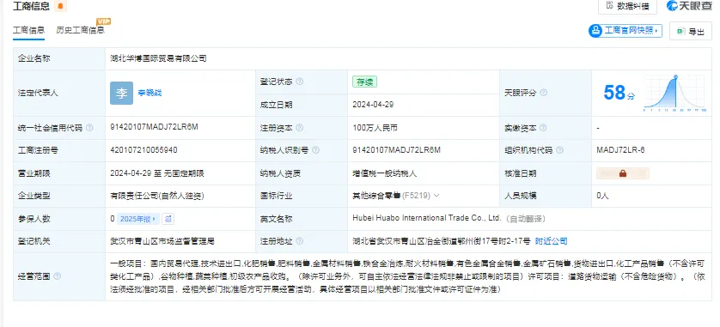Click the score distribution chart thumbnail

pos(674,93)
